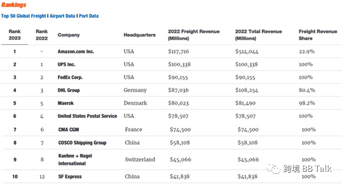Select the Maersk company name
Screen dimensions: 342x184
pyautogui.click(x=65, y=103)
